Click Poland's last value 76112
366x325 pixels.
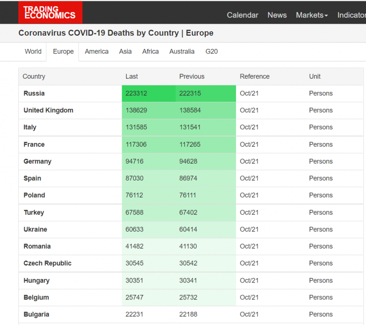click(134, 195)
